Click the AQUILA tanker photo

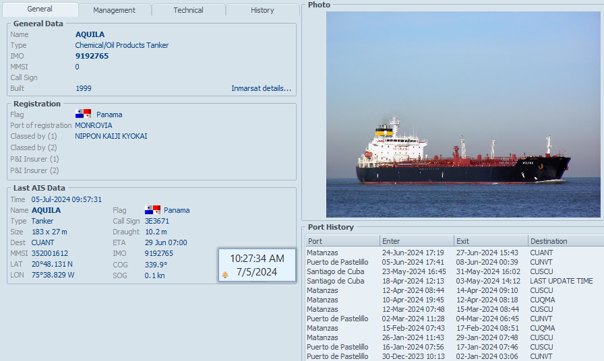tap(463, 114)
